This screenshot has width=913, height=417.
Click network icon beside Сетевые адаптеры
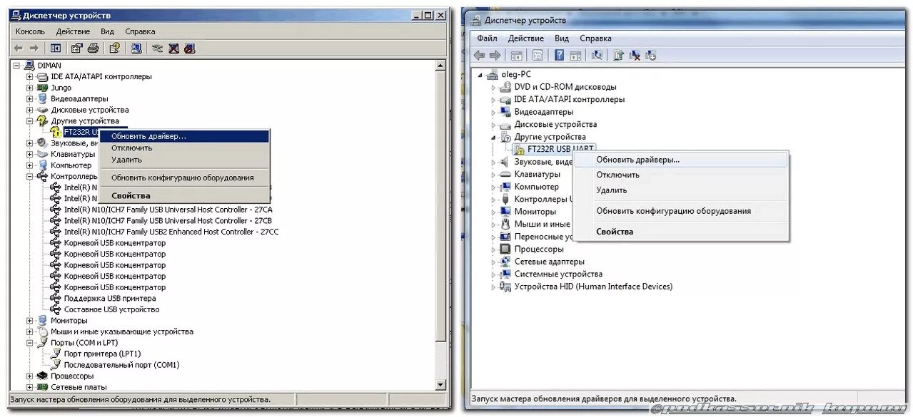(x=506, y=262)
